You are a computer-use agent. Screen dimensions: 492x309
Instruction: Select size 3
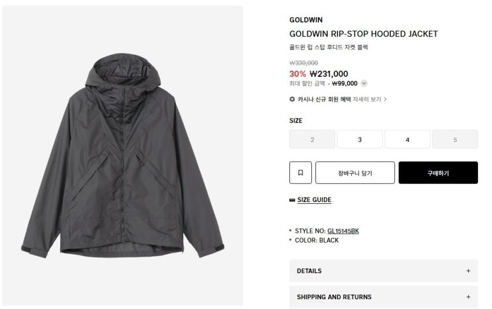359,139
